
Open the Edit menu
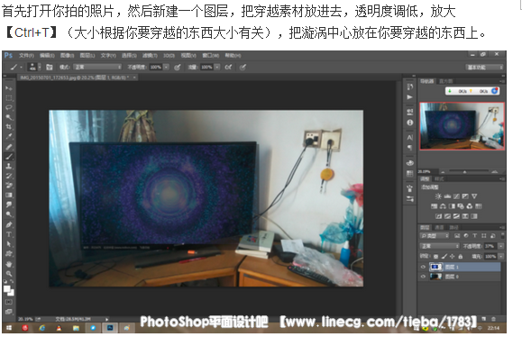coord(47,56)
